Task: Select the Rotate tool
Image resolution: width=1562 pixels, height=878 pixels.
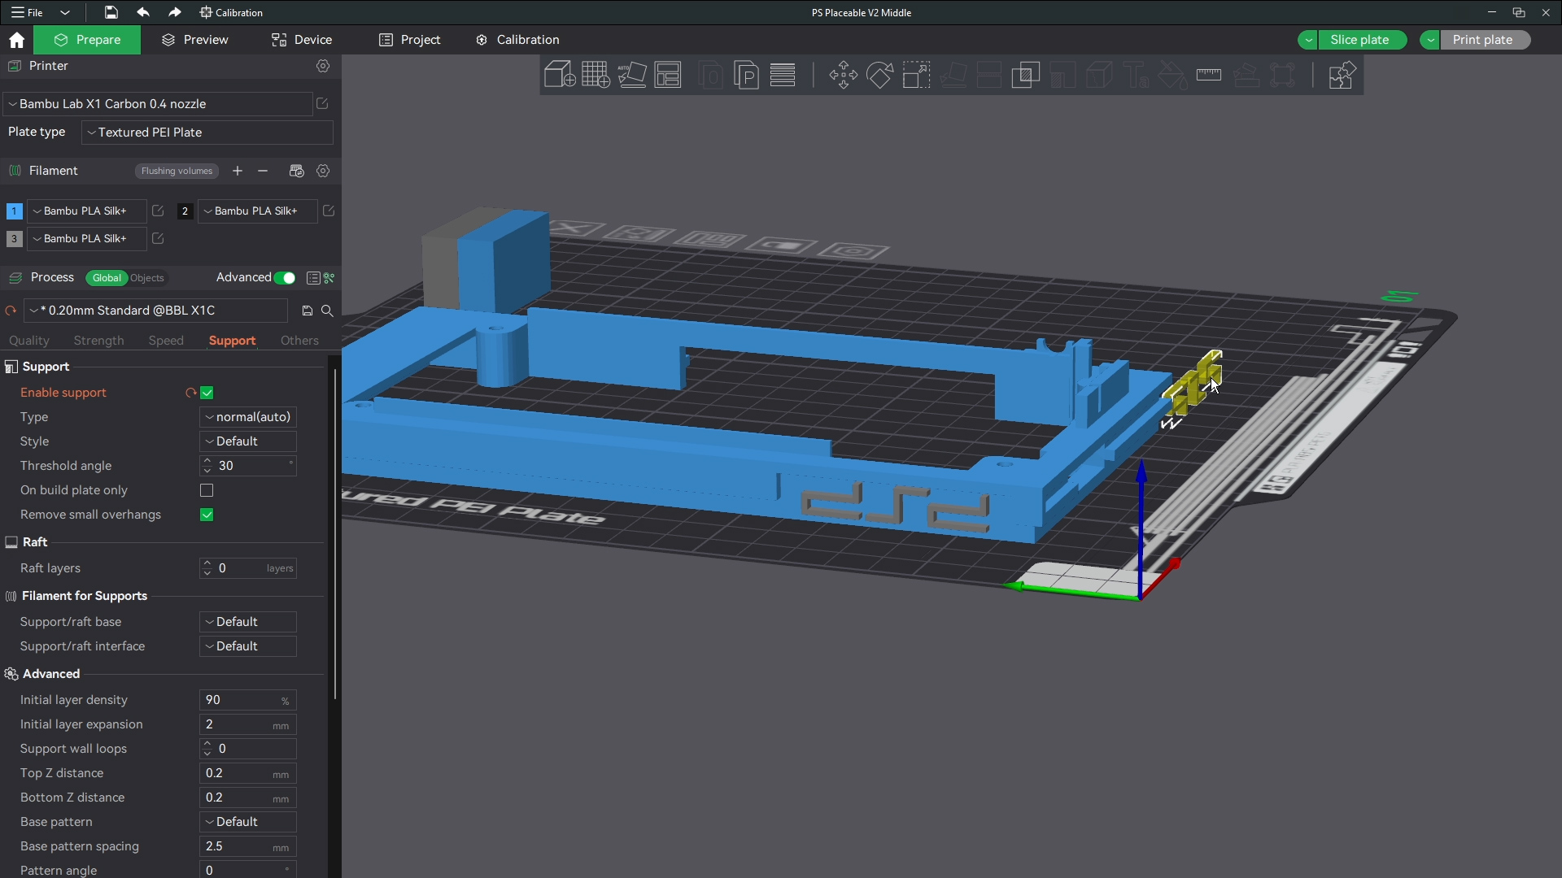Action: tap(879, 75)
